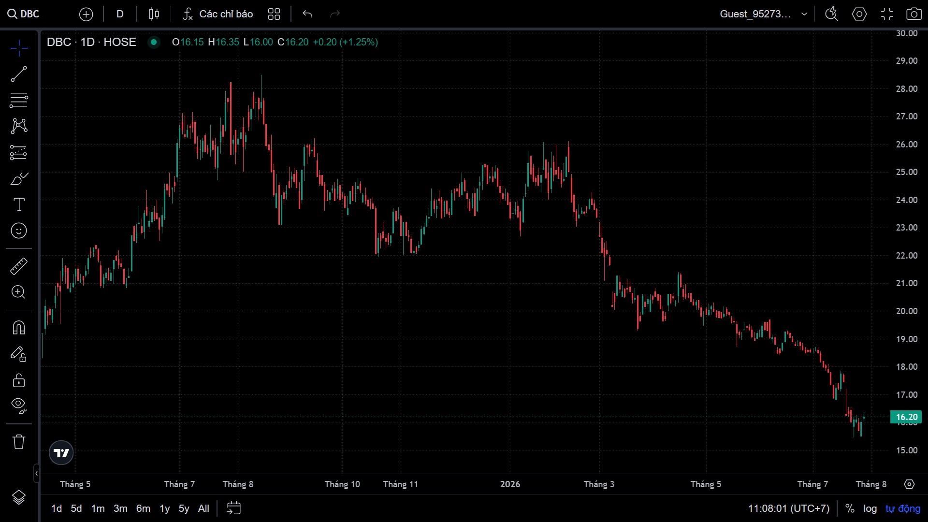The height and width of the screenshot is (522, 928).
Task: Open the go to date calendar
Action: pos(233,508)
